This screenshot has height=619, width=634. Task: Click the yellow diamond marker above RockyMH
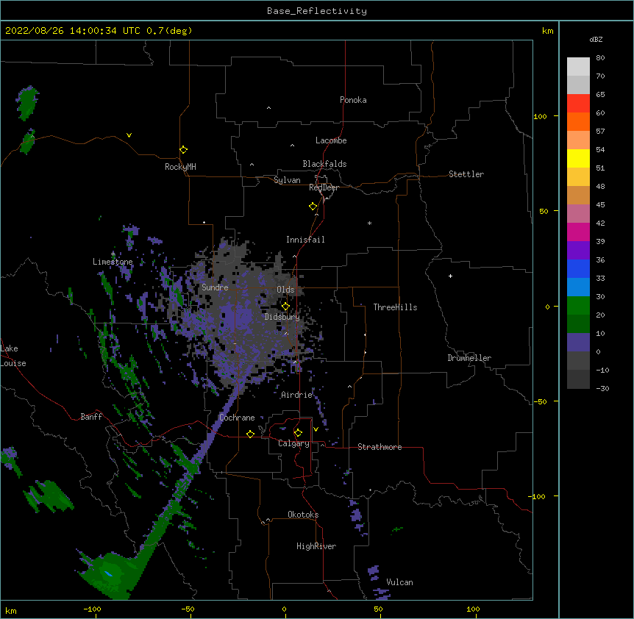click(x=184, y=149)
